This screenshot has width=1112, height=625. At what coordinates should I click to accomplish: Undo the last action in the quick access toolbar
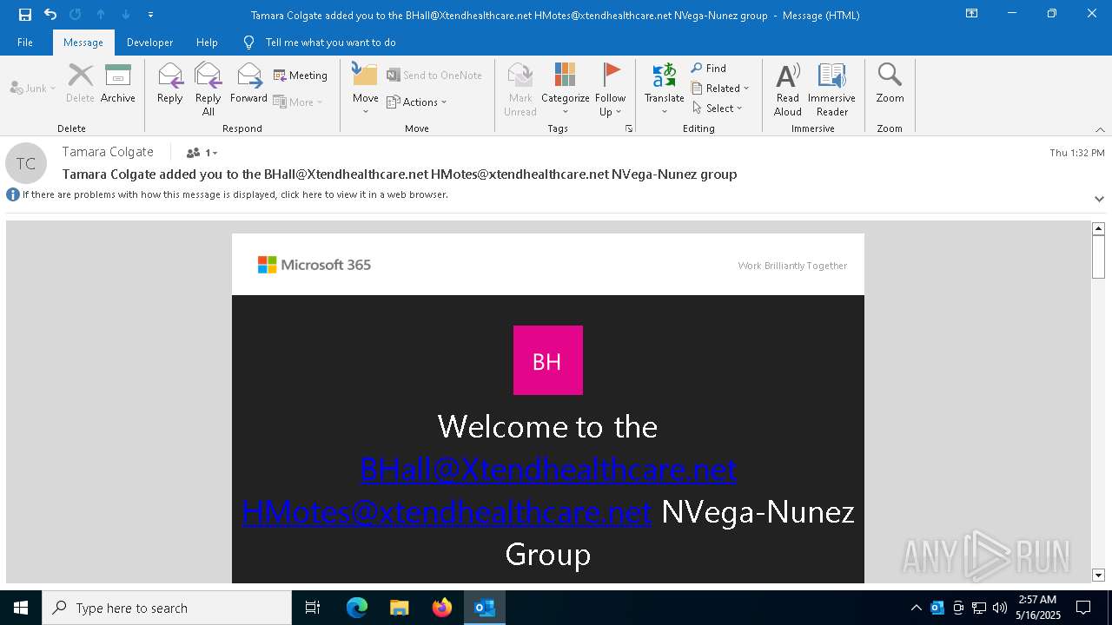[50, 15]
